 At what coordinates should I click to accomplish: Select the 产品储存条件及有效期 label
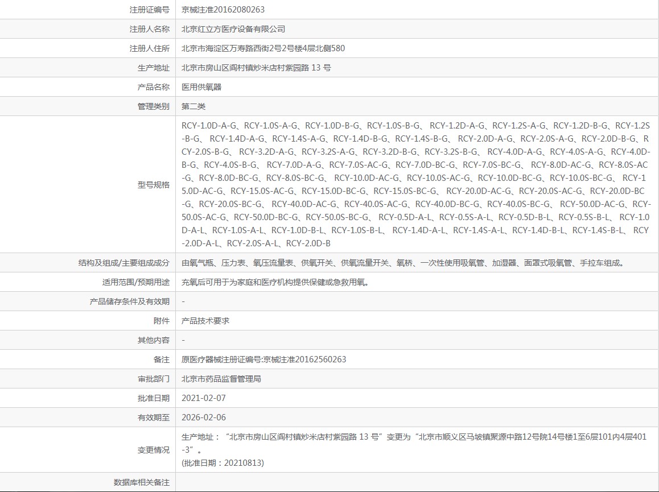pyautogui.click(x=129, y=301)
